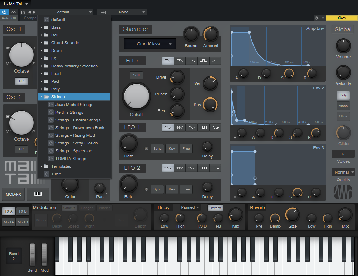Select the sample-and-hold waveform for LFO 1

(215, 127)
